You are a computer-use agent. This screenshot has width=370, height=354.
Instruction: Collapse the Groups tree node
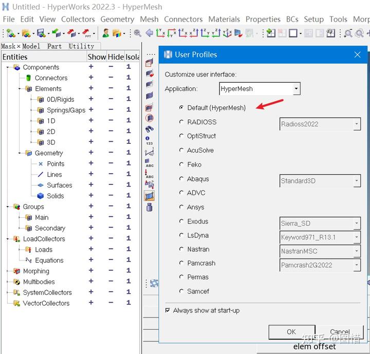coord(7,207)
